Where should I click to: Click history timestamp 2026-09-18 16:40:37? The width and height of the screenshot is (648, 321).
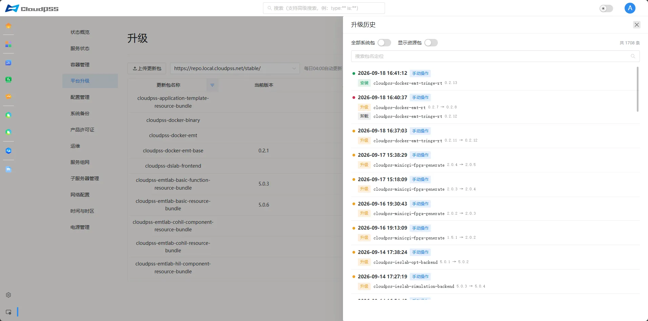point(382,98)
